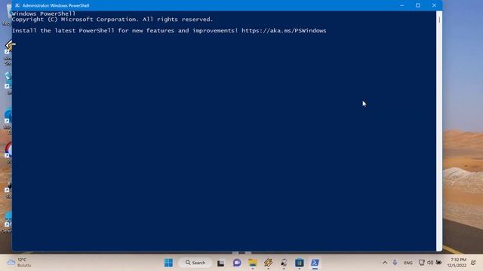Click the PowerShell icon in the taskbar
Screen dimensions: 483x271
[315, 263]
